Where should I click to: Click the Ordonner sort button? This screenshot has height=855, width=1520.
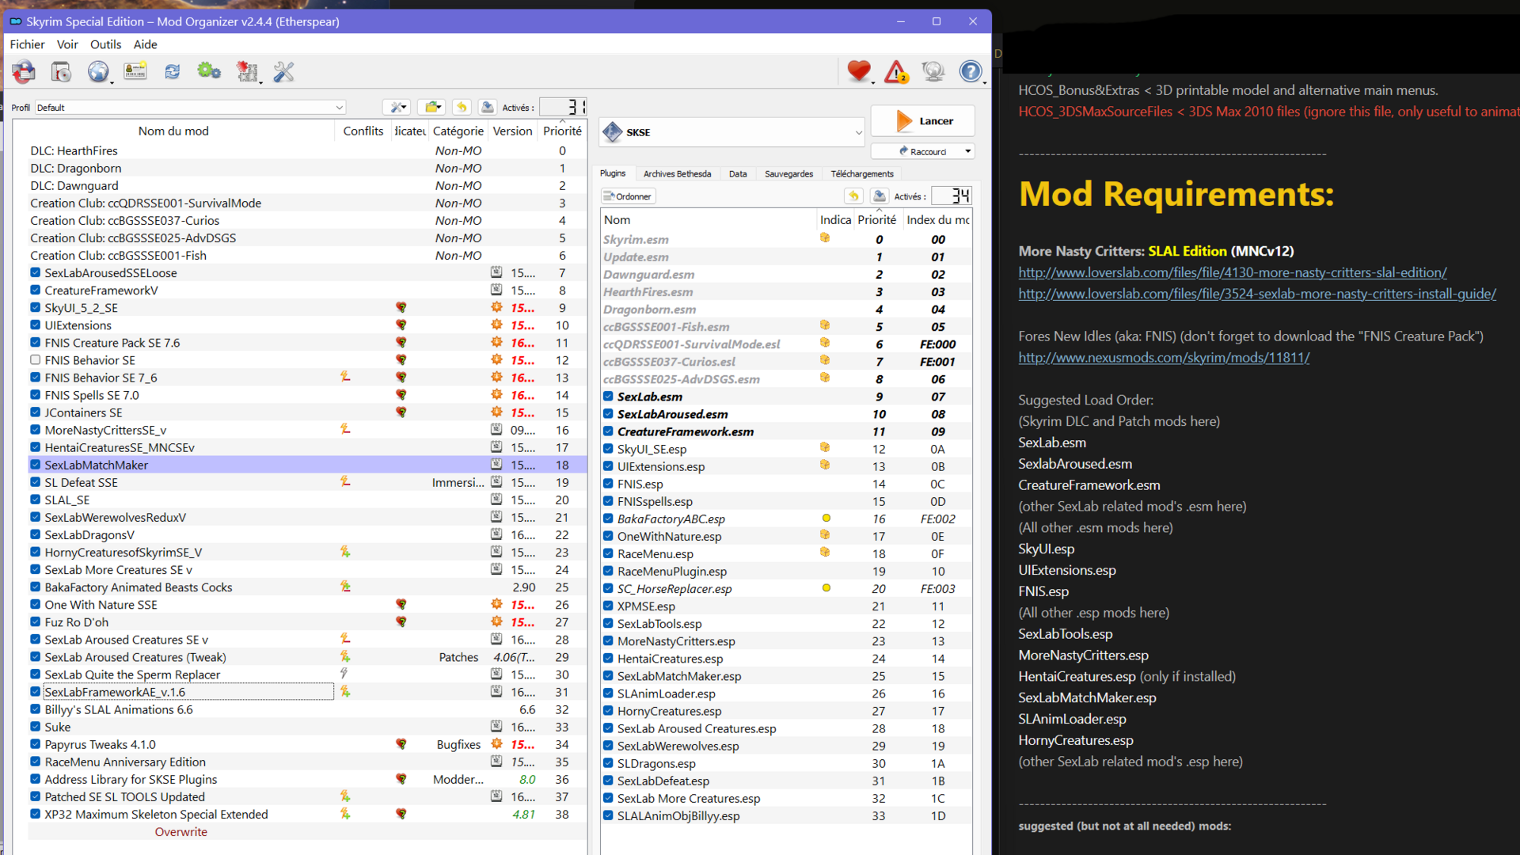pos(628,196)
